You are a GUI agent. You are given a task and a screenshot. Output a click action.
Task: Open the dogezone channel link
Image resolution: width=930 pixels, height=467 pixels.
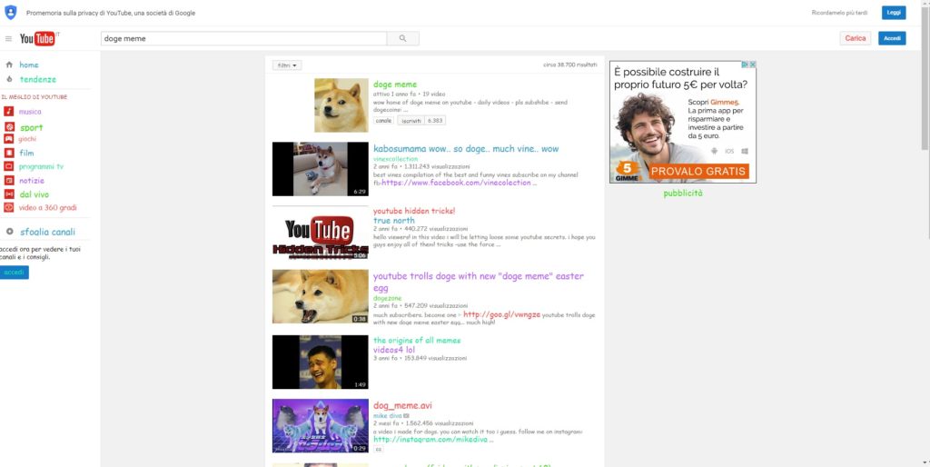click(x=387, y=298)
